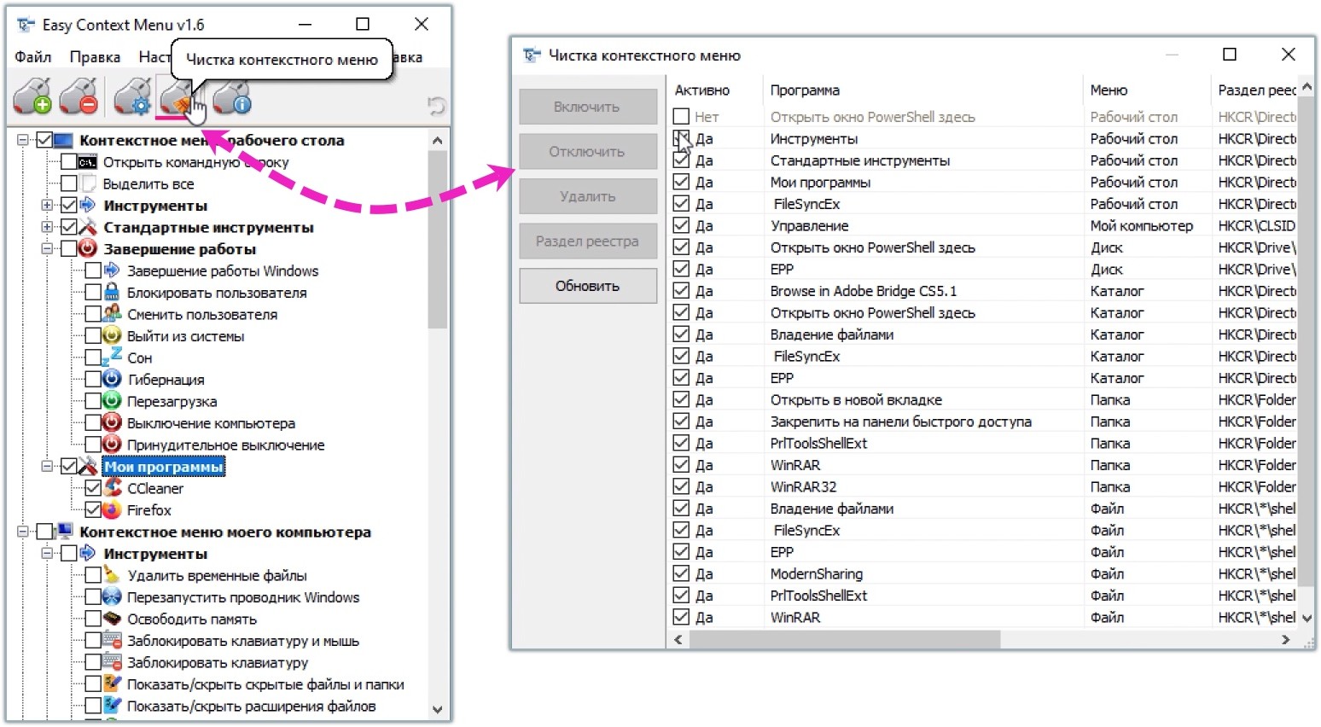
Task: Click the context menu cleaner brush toolbar icon
Action: [x=178, y=96]
